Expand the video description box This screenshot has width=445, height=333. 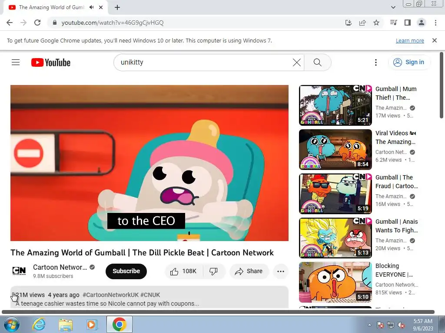149,297
